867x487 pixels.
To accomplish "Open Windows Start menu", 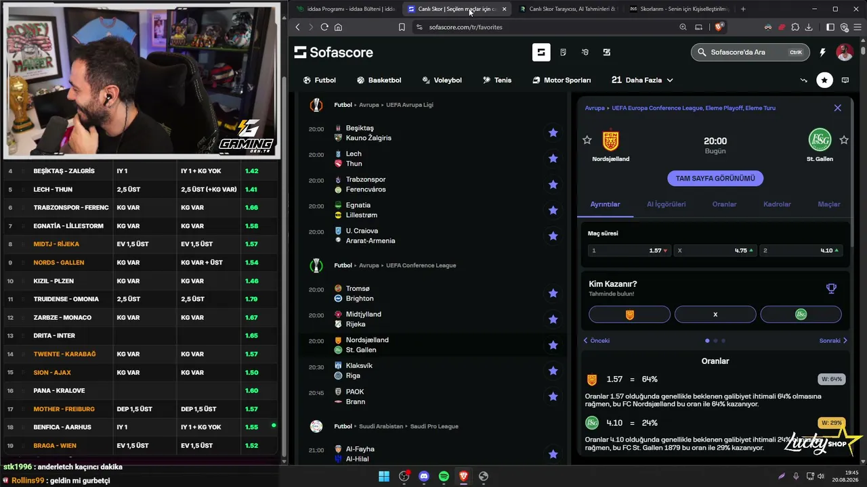I will click(385, 476).
